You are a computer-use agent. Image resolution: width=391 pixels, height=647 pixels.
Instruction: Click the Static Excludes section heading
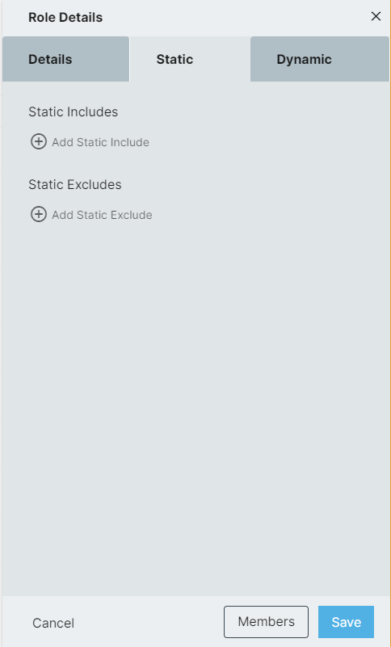click(75, 184)
